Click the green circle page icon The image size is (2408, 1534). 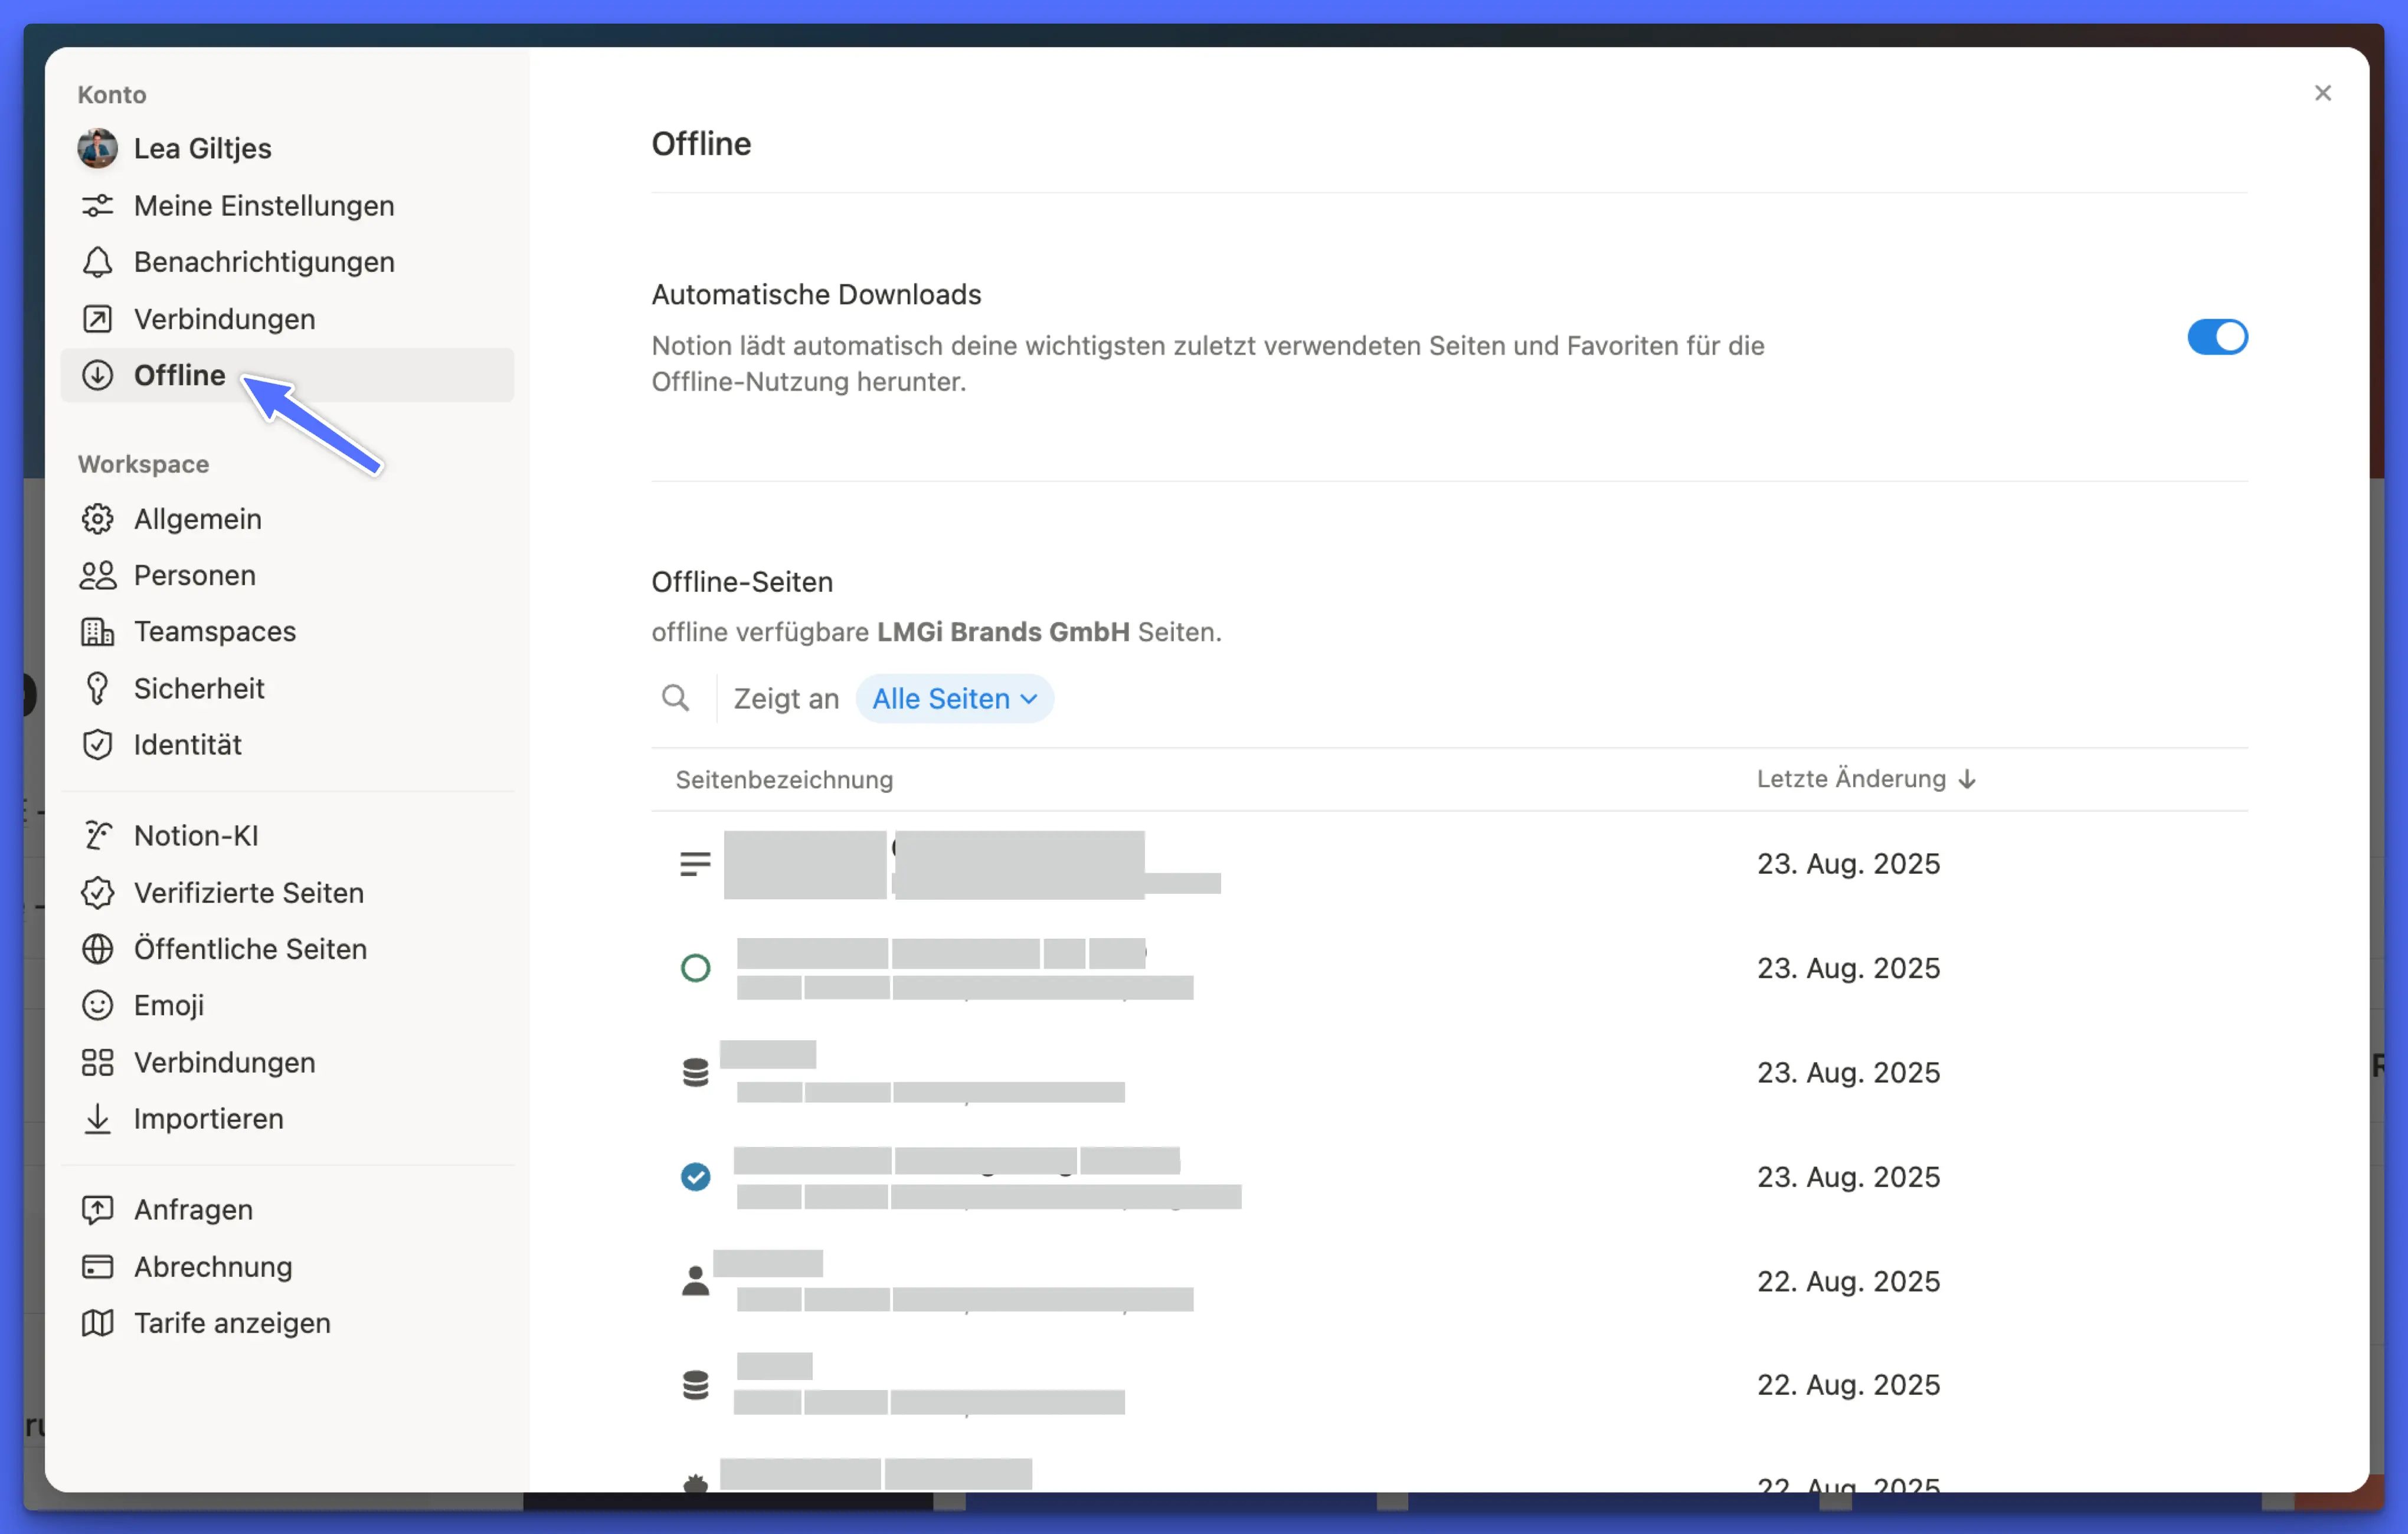click(695, 968)
